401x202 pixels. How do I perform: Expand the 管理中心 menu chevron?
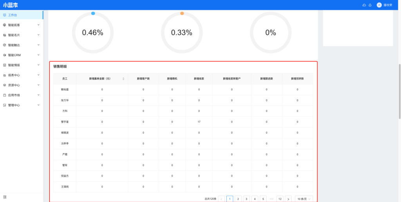[x=38, y=105]
